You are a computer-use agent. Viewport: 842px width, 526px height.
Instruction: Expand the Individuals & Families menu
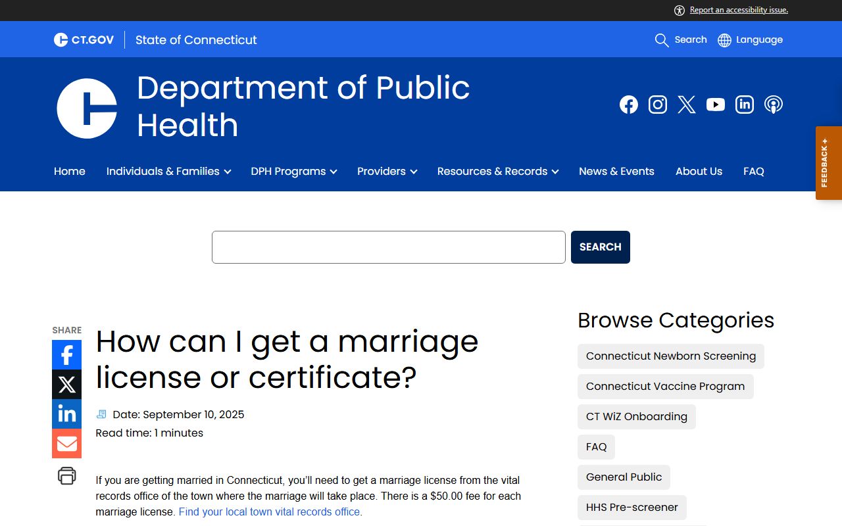click(168, 172)
